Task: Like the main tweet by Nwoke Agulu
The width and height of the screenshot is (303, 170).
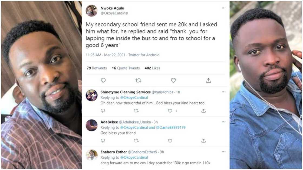Action: coord(173,80)
